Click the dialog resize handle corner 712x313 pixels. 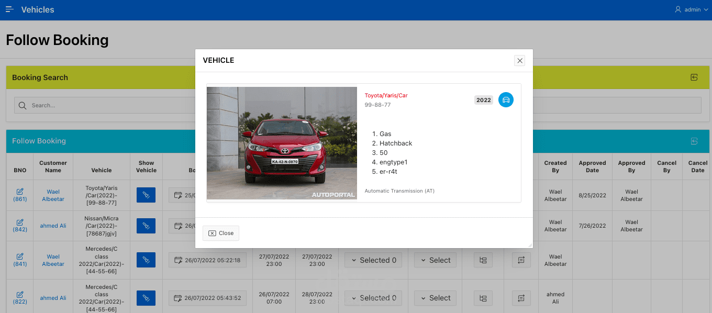coord(530,245)
